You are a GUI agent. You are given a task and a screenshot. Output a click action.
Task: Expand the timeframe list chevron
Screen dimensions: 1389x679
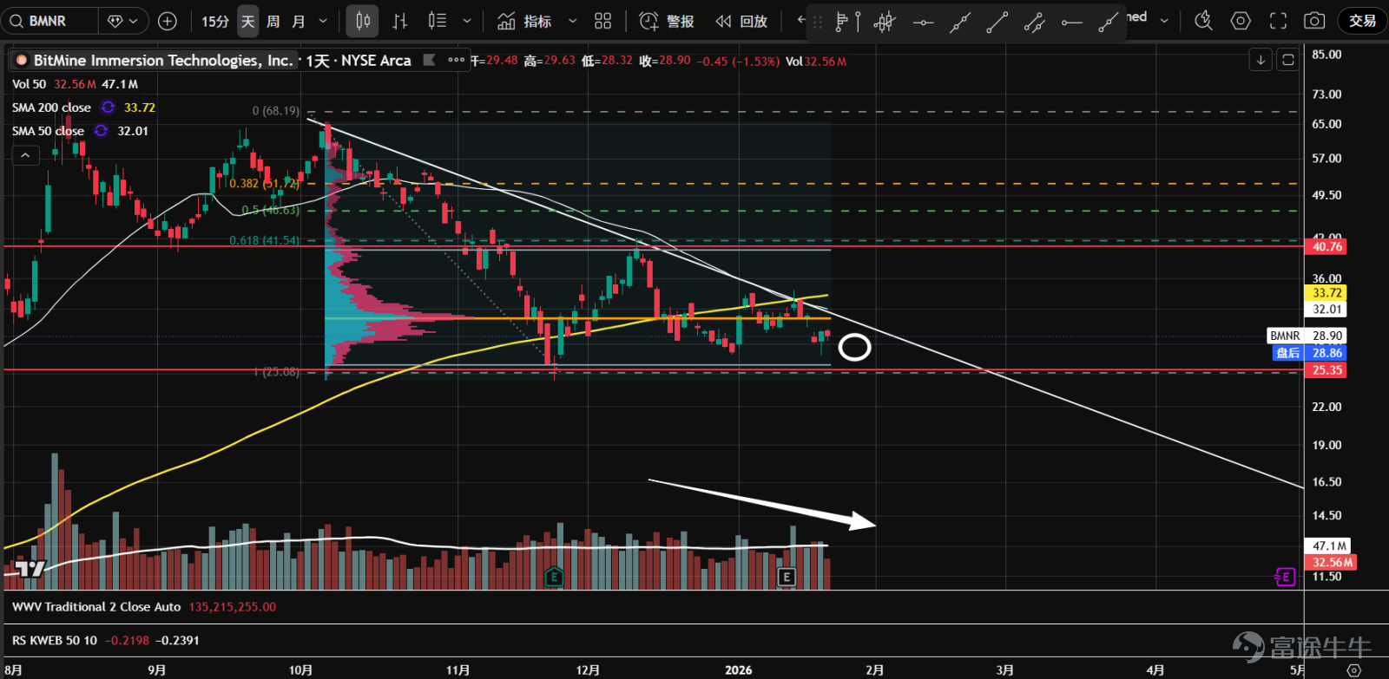[x=323, y=21]
